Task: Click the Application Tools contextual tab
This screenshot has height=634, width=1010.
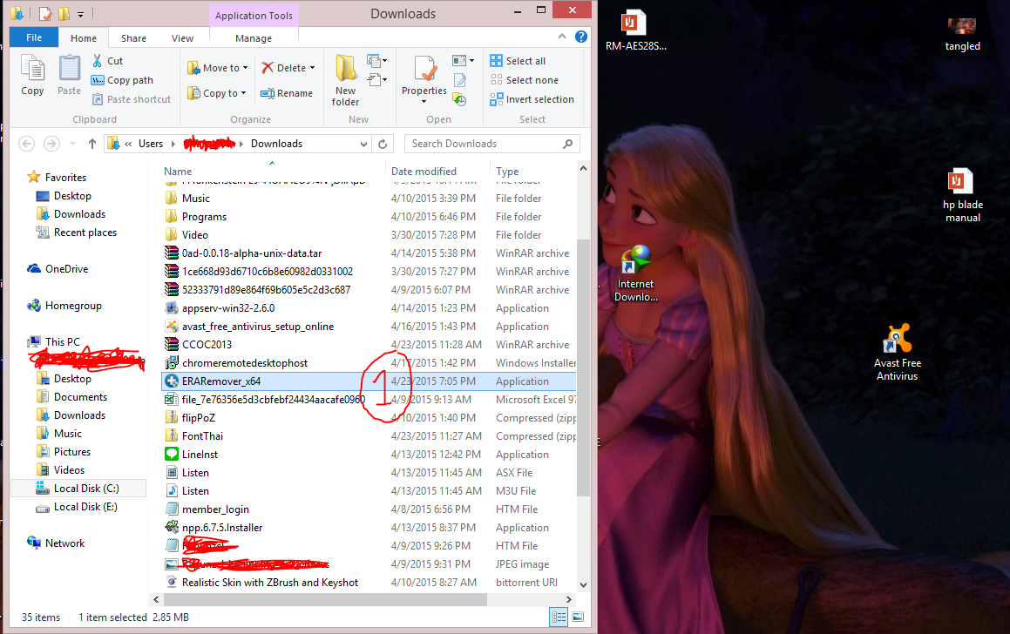Action: [254, 16]
